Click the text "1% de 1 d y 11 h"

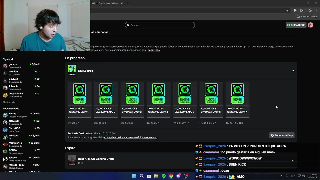coord(234,123)
